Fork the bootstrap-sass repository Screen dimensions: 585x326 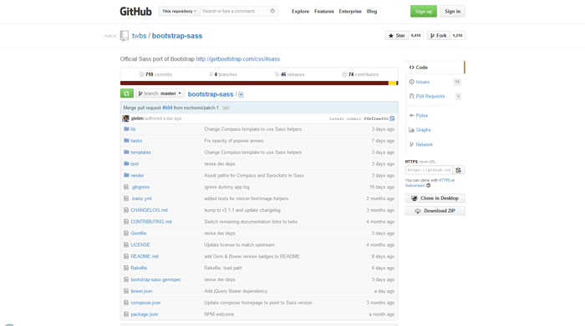coord(439,35)
